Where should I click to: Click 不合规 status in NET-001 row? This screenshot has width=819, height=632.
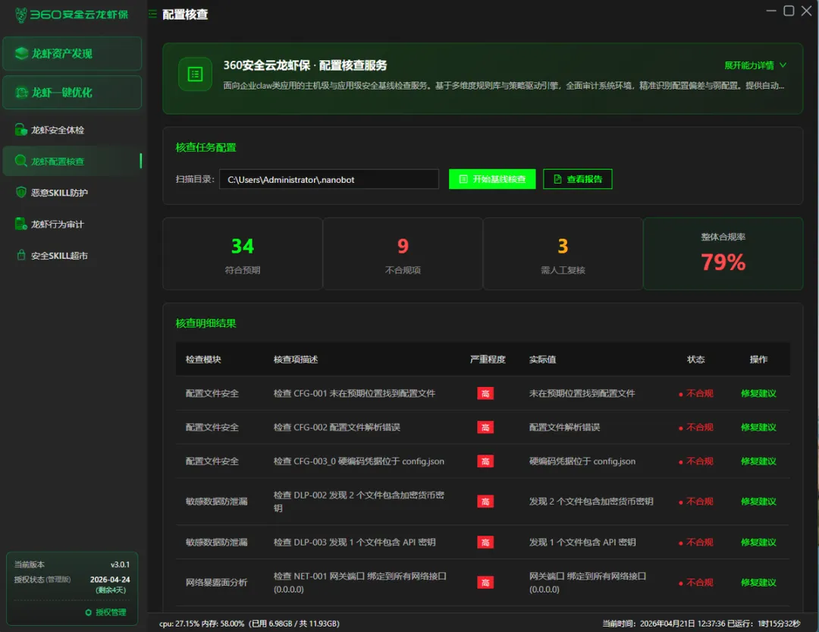click(695, 583)
